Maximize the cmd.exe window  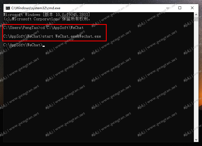coord(180,8)
